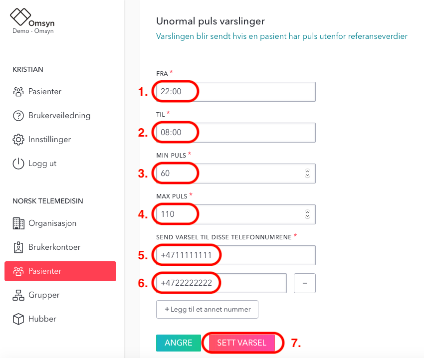Viewport: 424px width, 358px height.
Task: Click the first phone number field
Action: [x=236, y=255]
